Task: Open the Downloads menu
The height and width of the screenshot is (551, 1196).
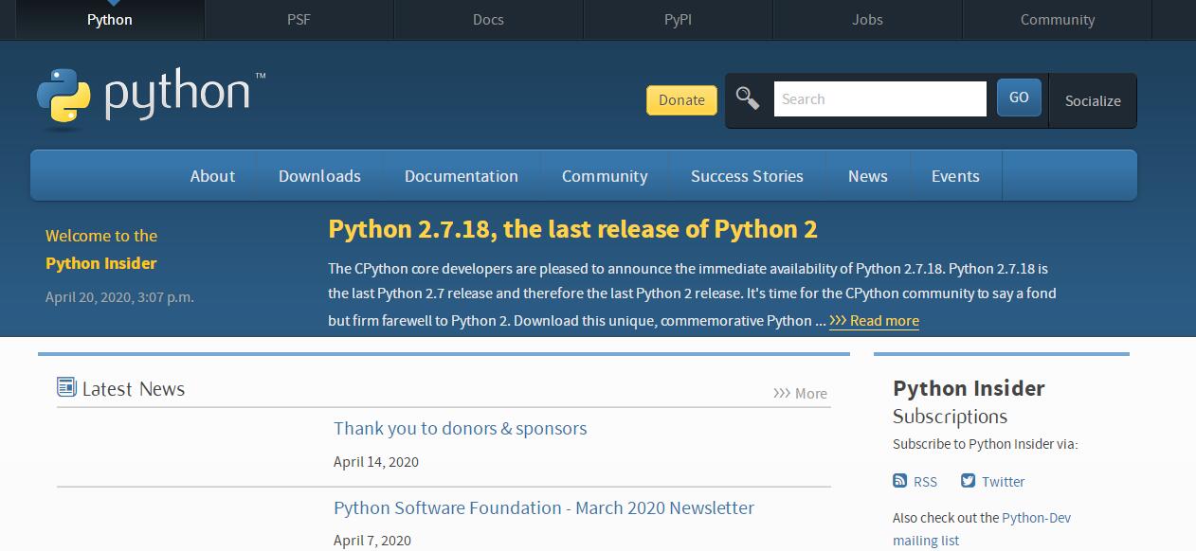Action: pyautogui.click(x=319, y=176)
